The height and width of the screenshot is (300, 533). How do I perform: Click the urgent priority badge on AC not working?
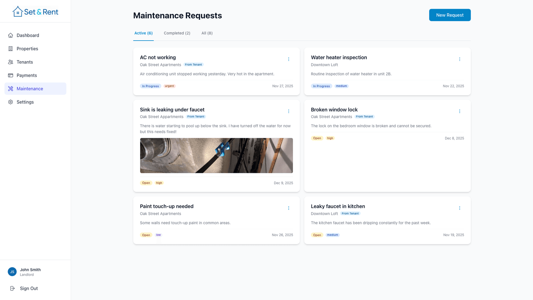coord(169,86)
